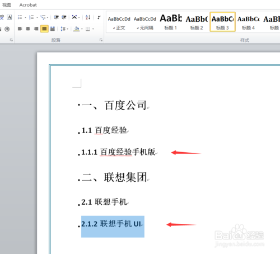Expand the shading color dropdown arrow
The image size is (280, 254).
pyautogui.click(x=82, y=29)
